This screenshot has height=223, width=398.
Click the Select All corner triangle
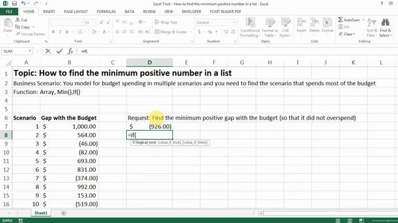[x=8, y=63]
